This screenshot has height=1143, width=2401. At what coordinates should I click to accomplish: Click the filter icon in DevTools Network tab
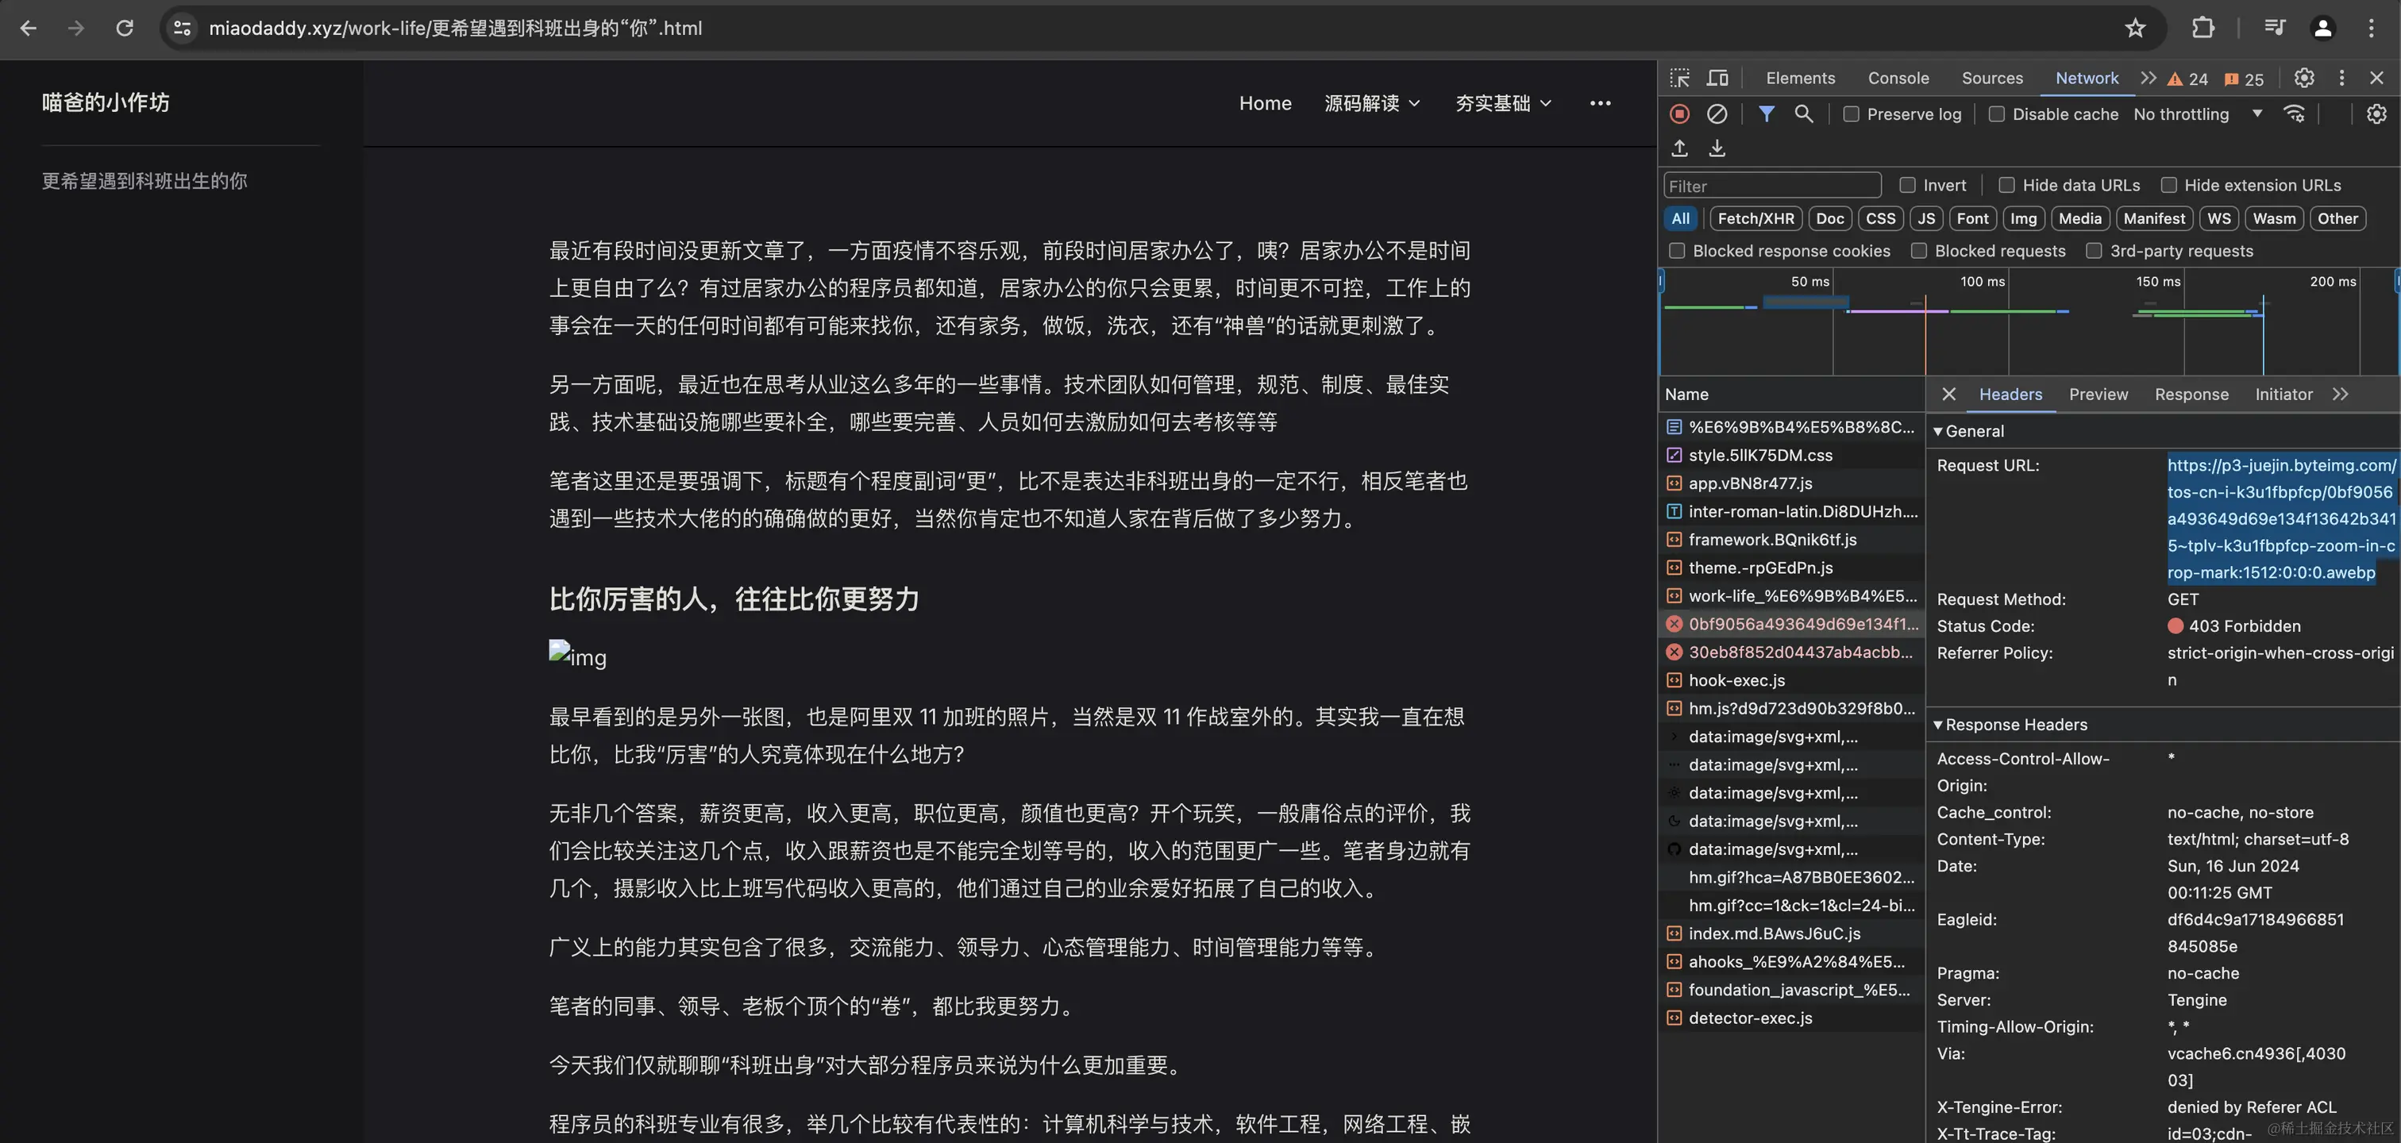coord(1766,114)
